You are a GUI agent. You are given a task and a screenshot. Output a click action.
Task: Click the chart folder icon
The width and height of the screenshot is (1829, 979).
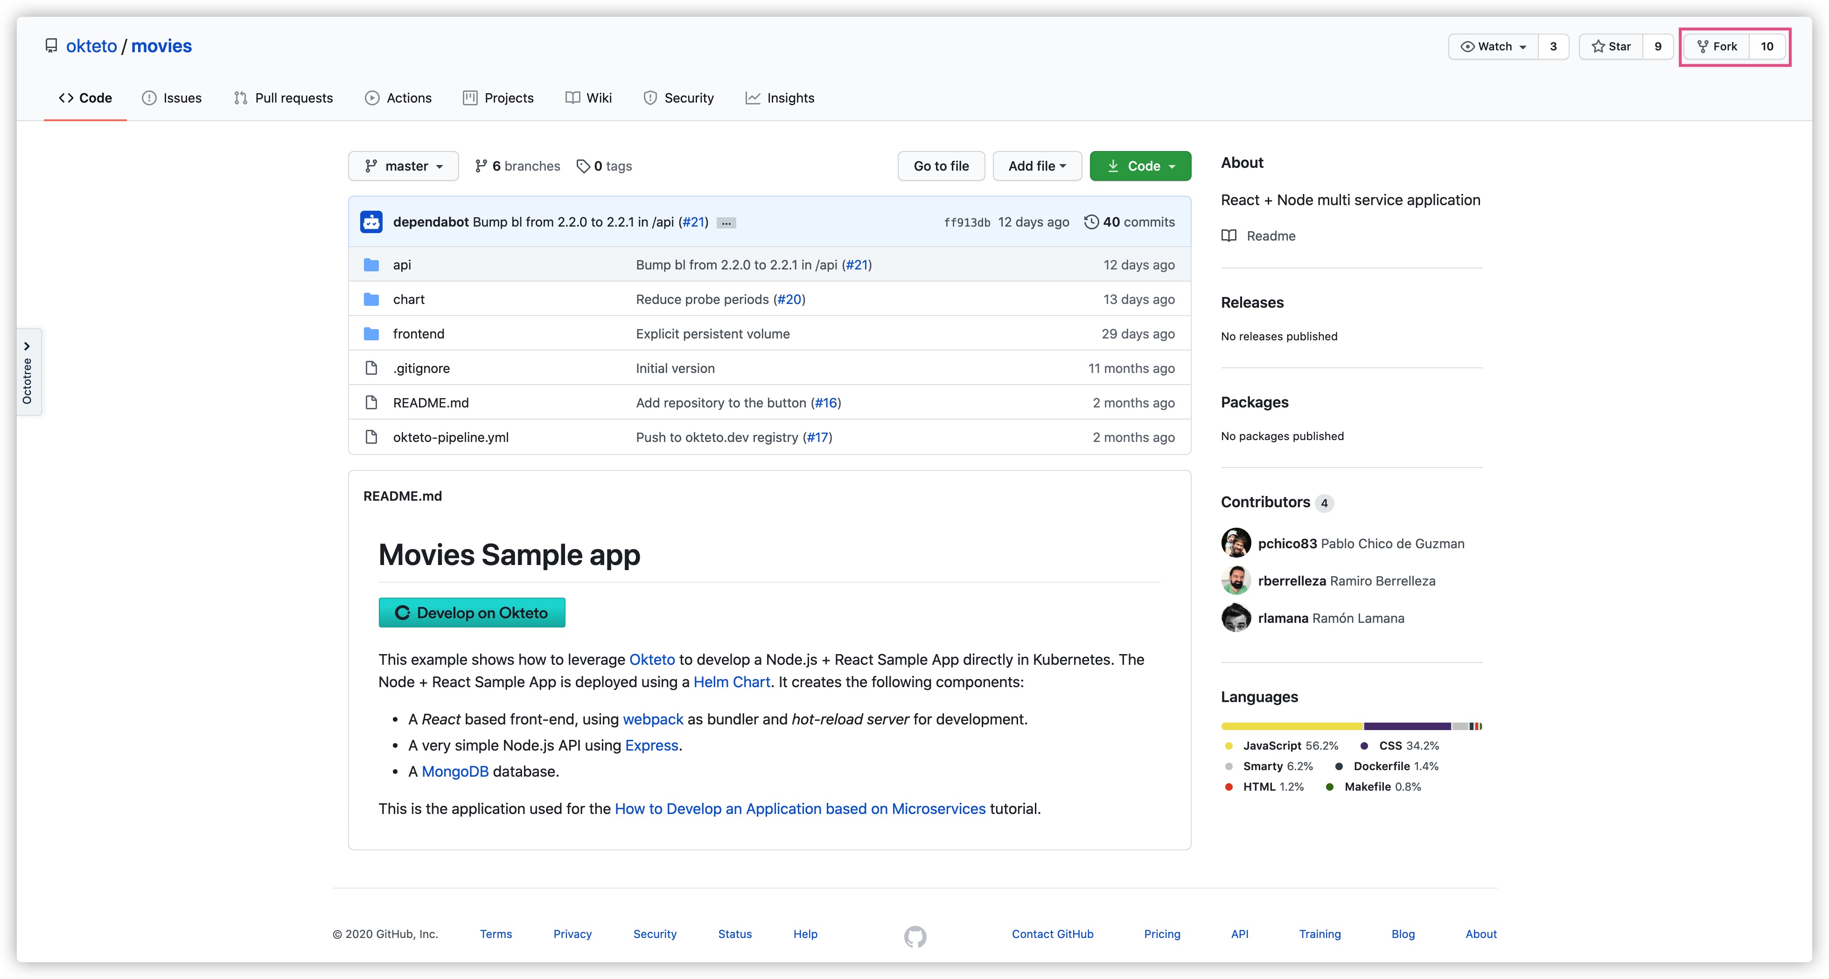point(371,299)
